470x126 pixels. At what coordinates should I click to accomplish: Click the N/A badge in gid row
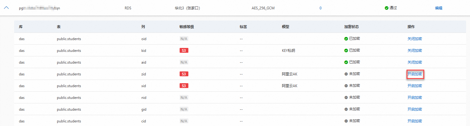click(184, 109)
